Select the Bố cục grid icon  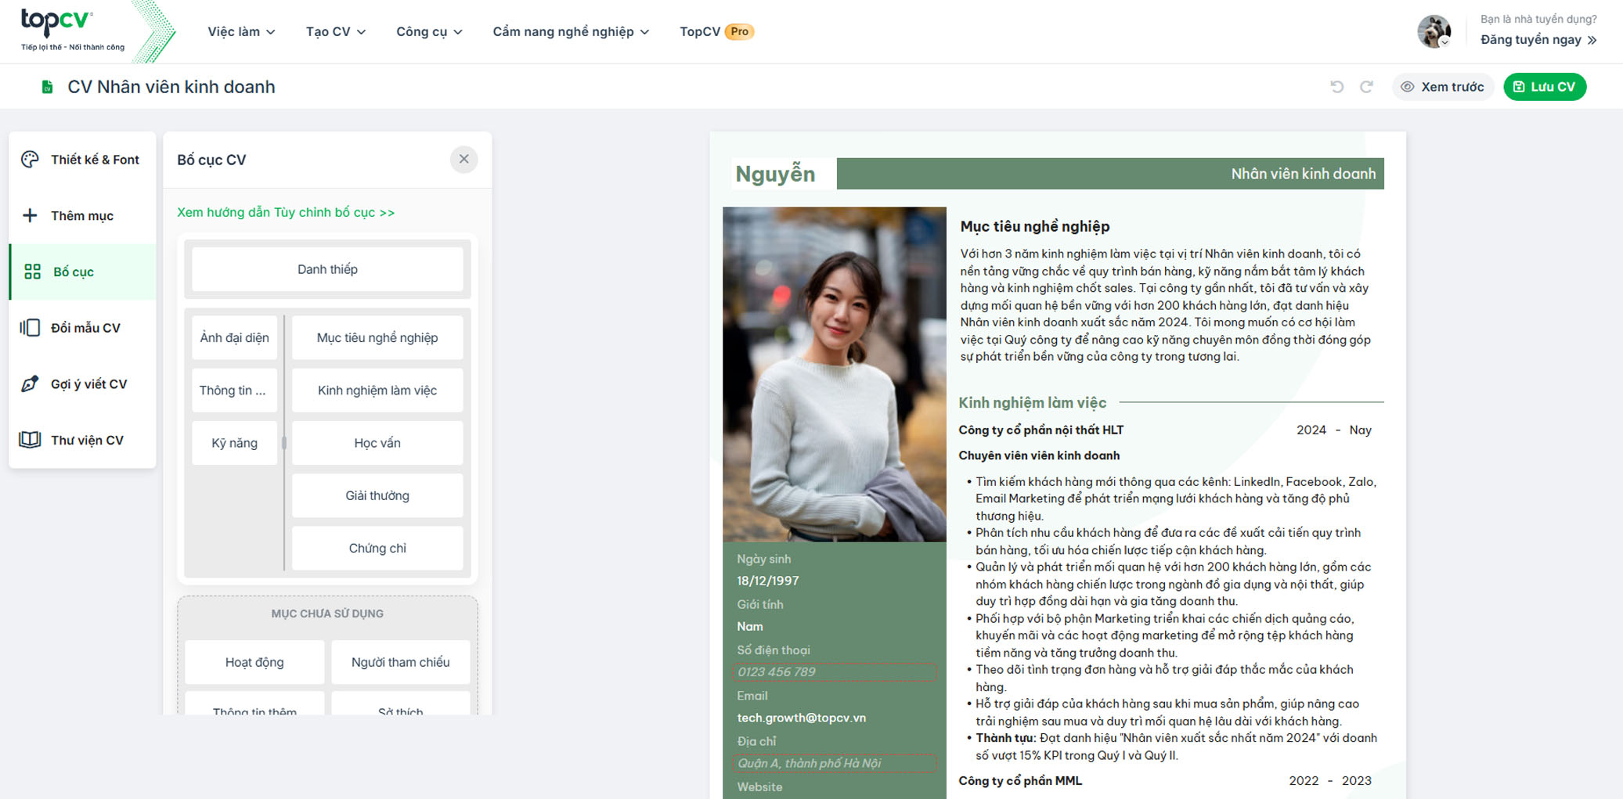pos(32,272)
